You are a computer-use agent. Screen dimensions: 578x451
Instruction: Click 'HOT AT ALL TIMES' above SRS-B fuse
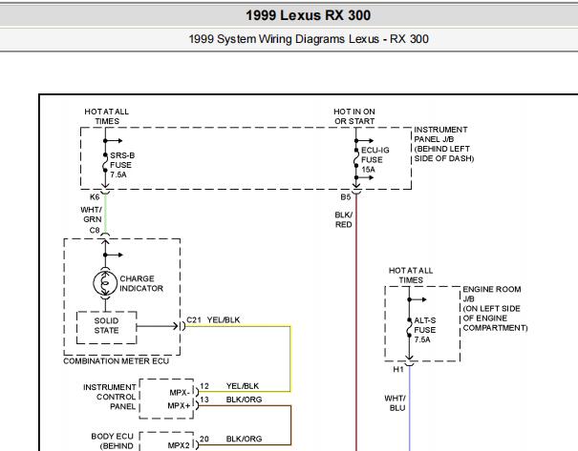point(107,116)
